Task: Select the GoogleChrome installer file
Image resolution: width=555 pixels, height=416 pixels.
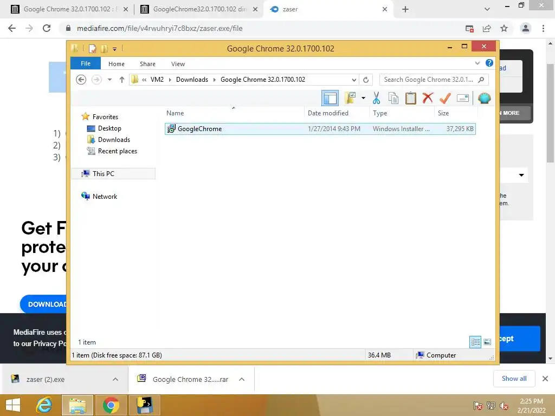Action: (x=320, y=129)
